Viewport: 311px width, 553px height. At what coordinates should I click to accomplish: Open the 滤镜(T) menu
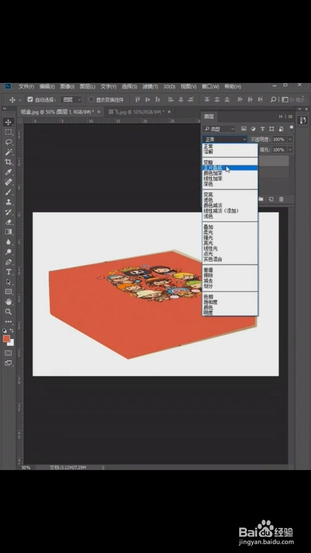150,87
